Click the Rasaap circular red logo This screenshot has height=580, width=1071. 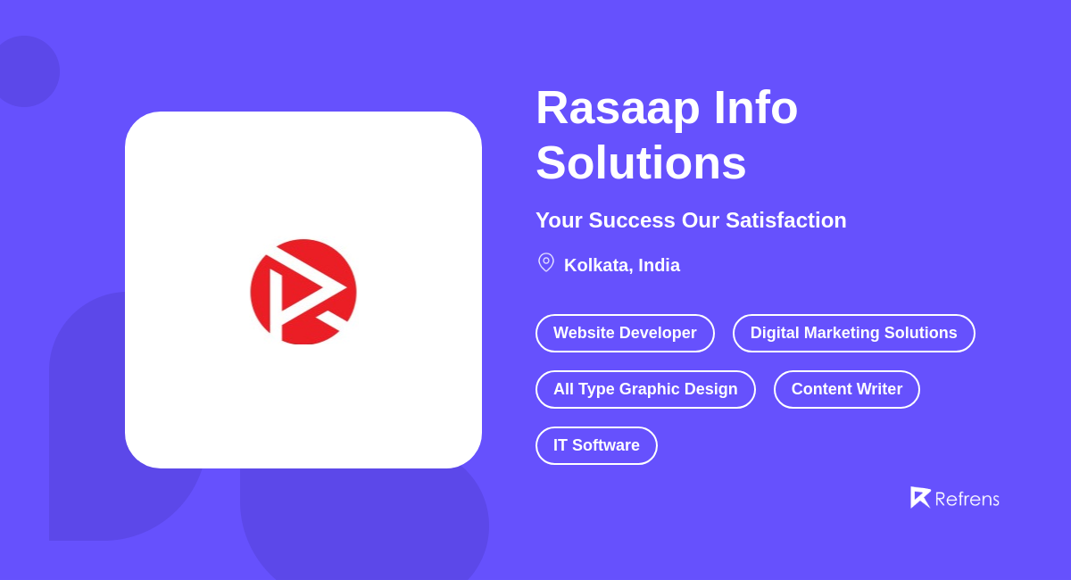click(303, 291)
